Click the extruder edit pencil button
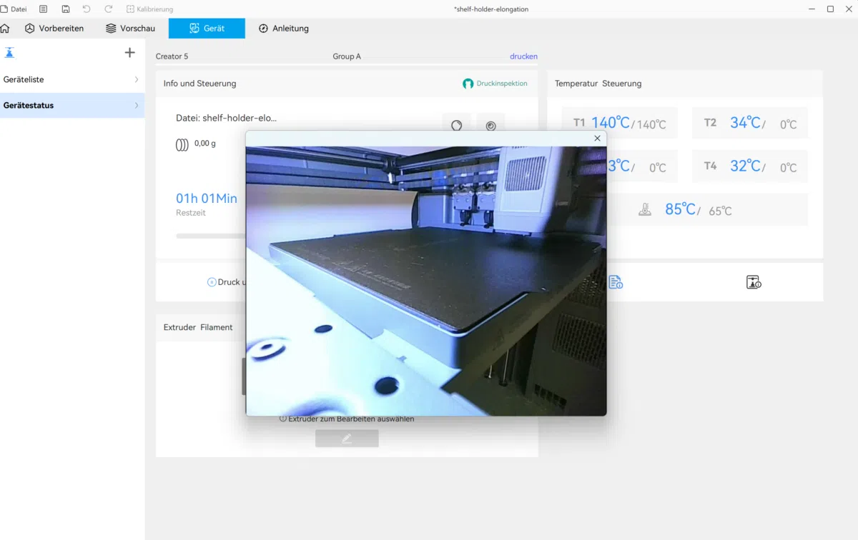The image size is (858, 540). pyautogui.click(x=347, y=439)
